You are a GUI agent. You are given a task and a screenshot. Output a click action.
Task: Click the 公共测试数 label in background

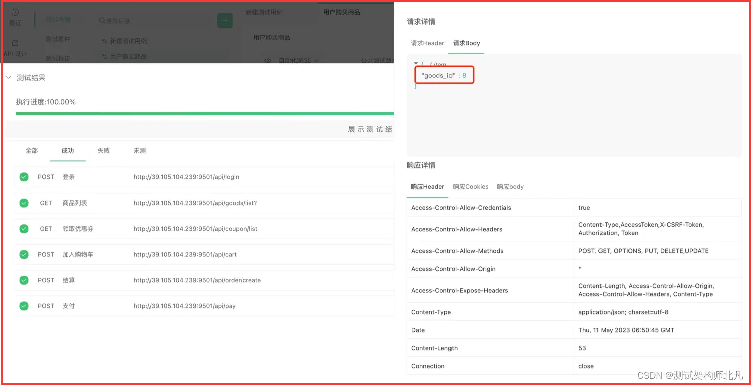(x=376, y=60)
